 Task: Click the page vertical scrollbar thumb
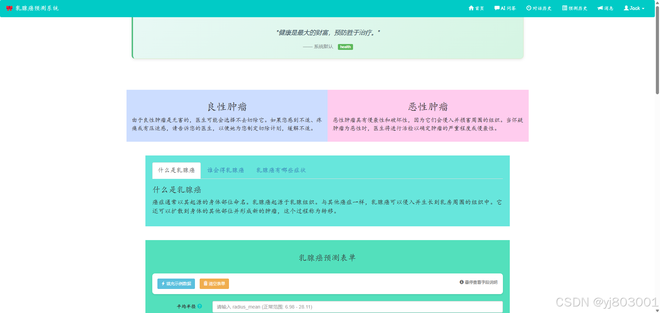pyautogui.click(x=657, y=50)
